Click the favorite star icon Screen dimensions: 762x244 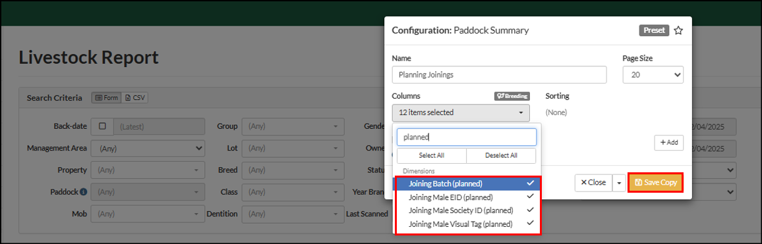point(678,30)
